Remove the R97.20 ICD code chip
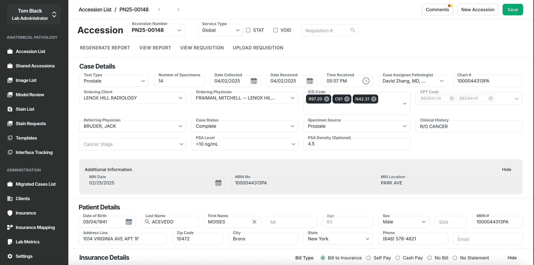The image size is (534, 265). pos(327,99)
